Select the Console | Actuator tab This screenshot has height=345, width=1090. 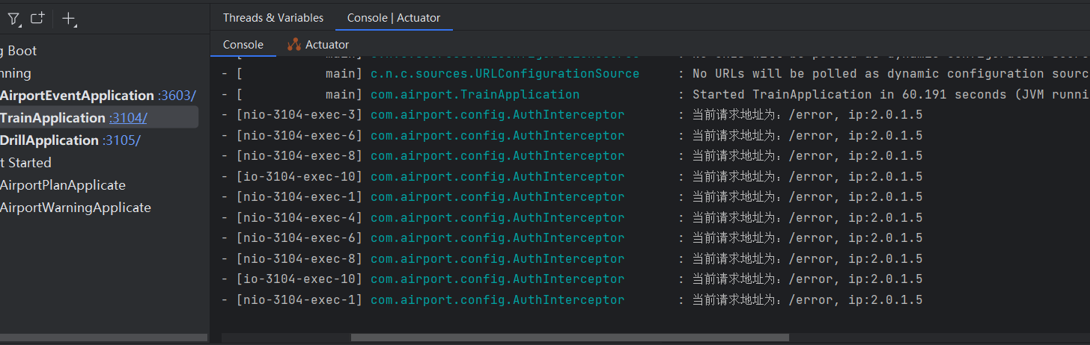(394, 18)
